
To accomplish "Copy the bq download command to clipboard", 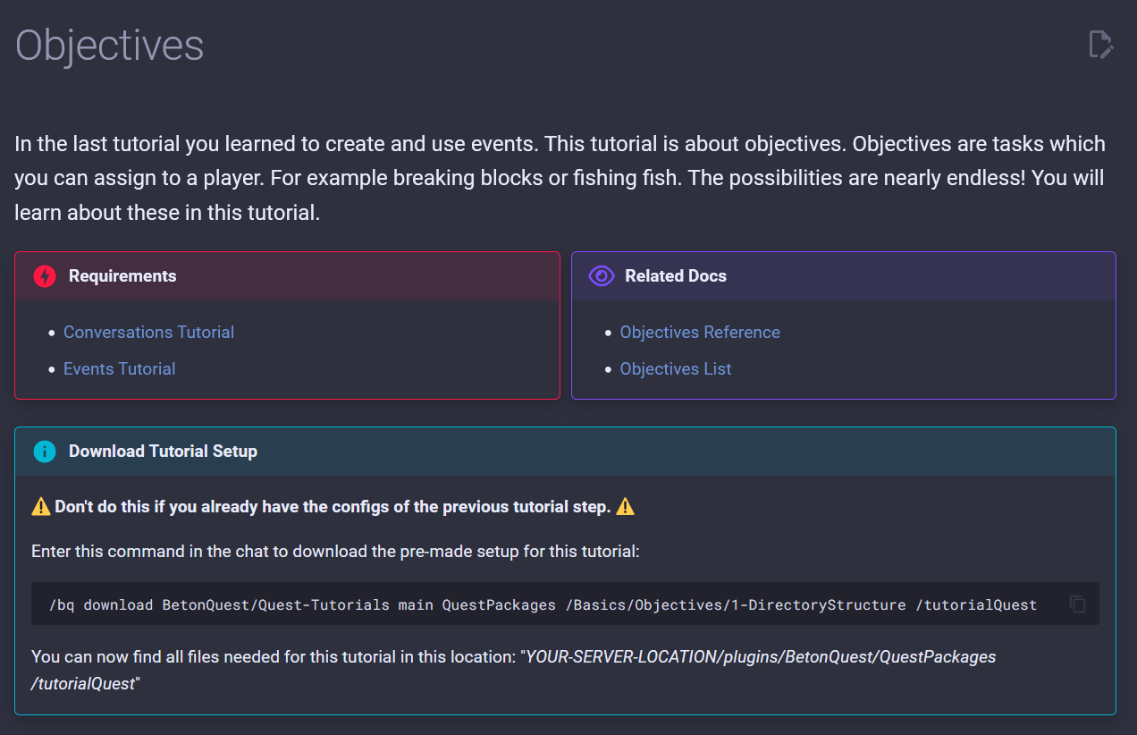I will tap(1078, 604).
